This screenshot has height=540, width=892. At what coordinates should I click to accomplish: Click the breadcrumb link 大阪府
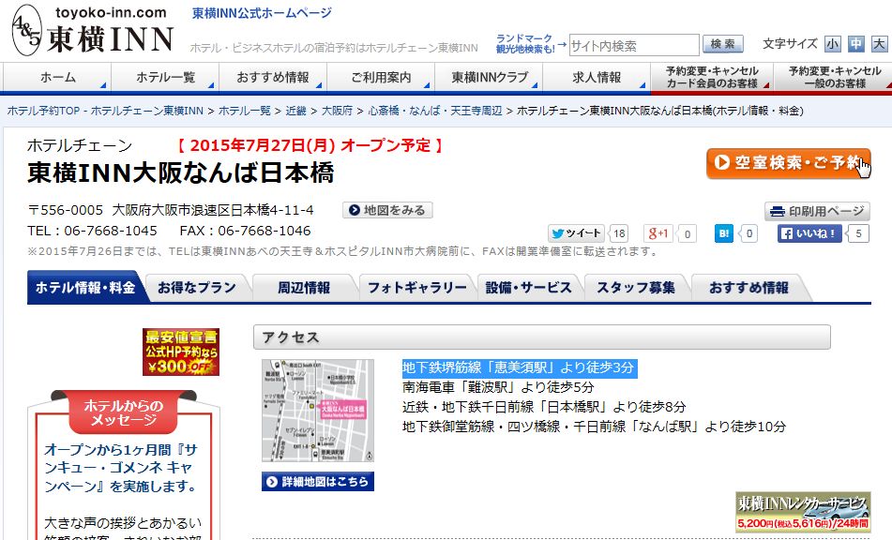[x=338, y=111]
